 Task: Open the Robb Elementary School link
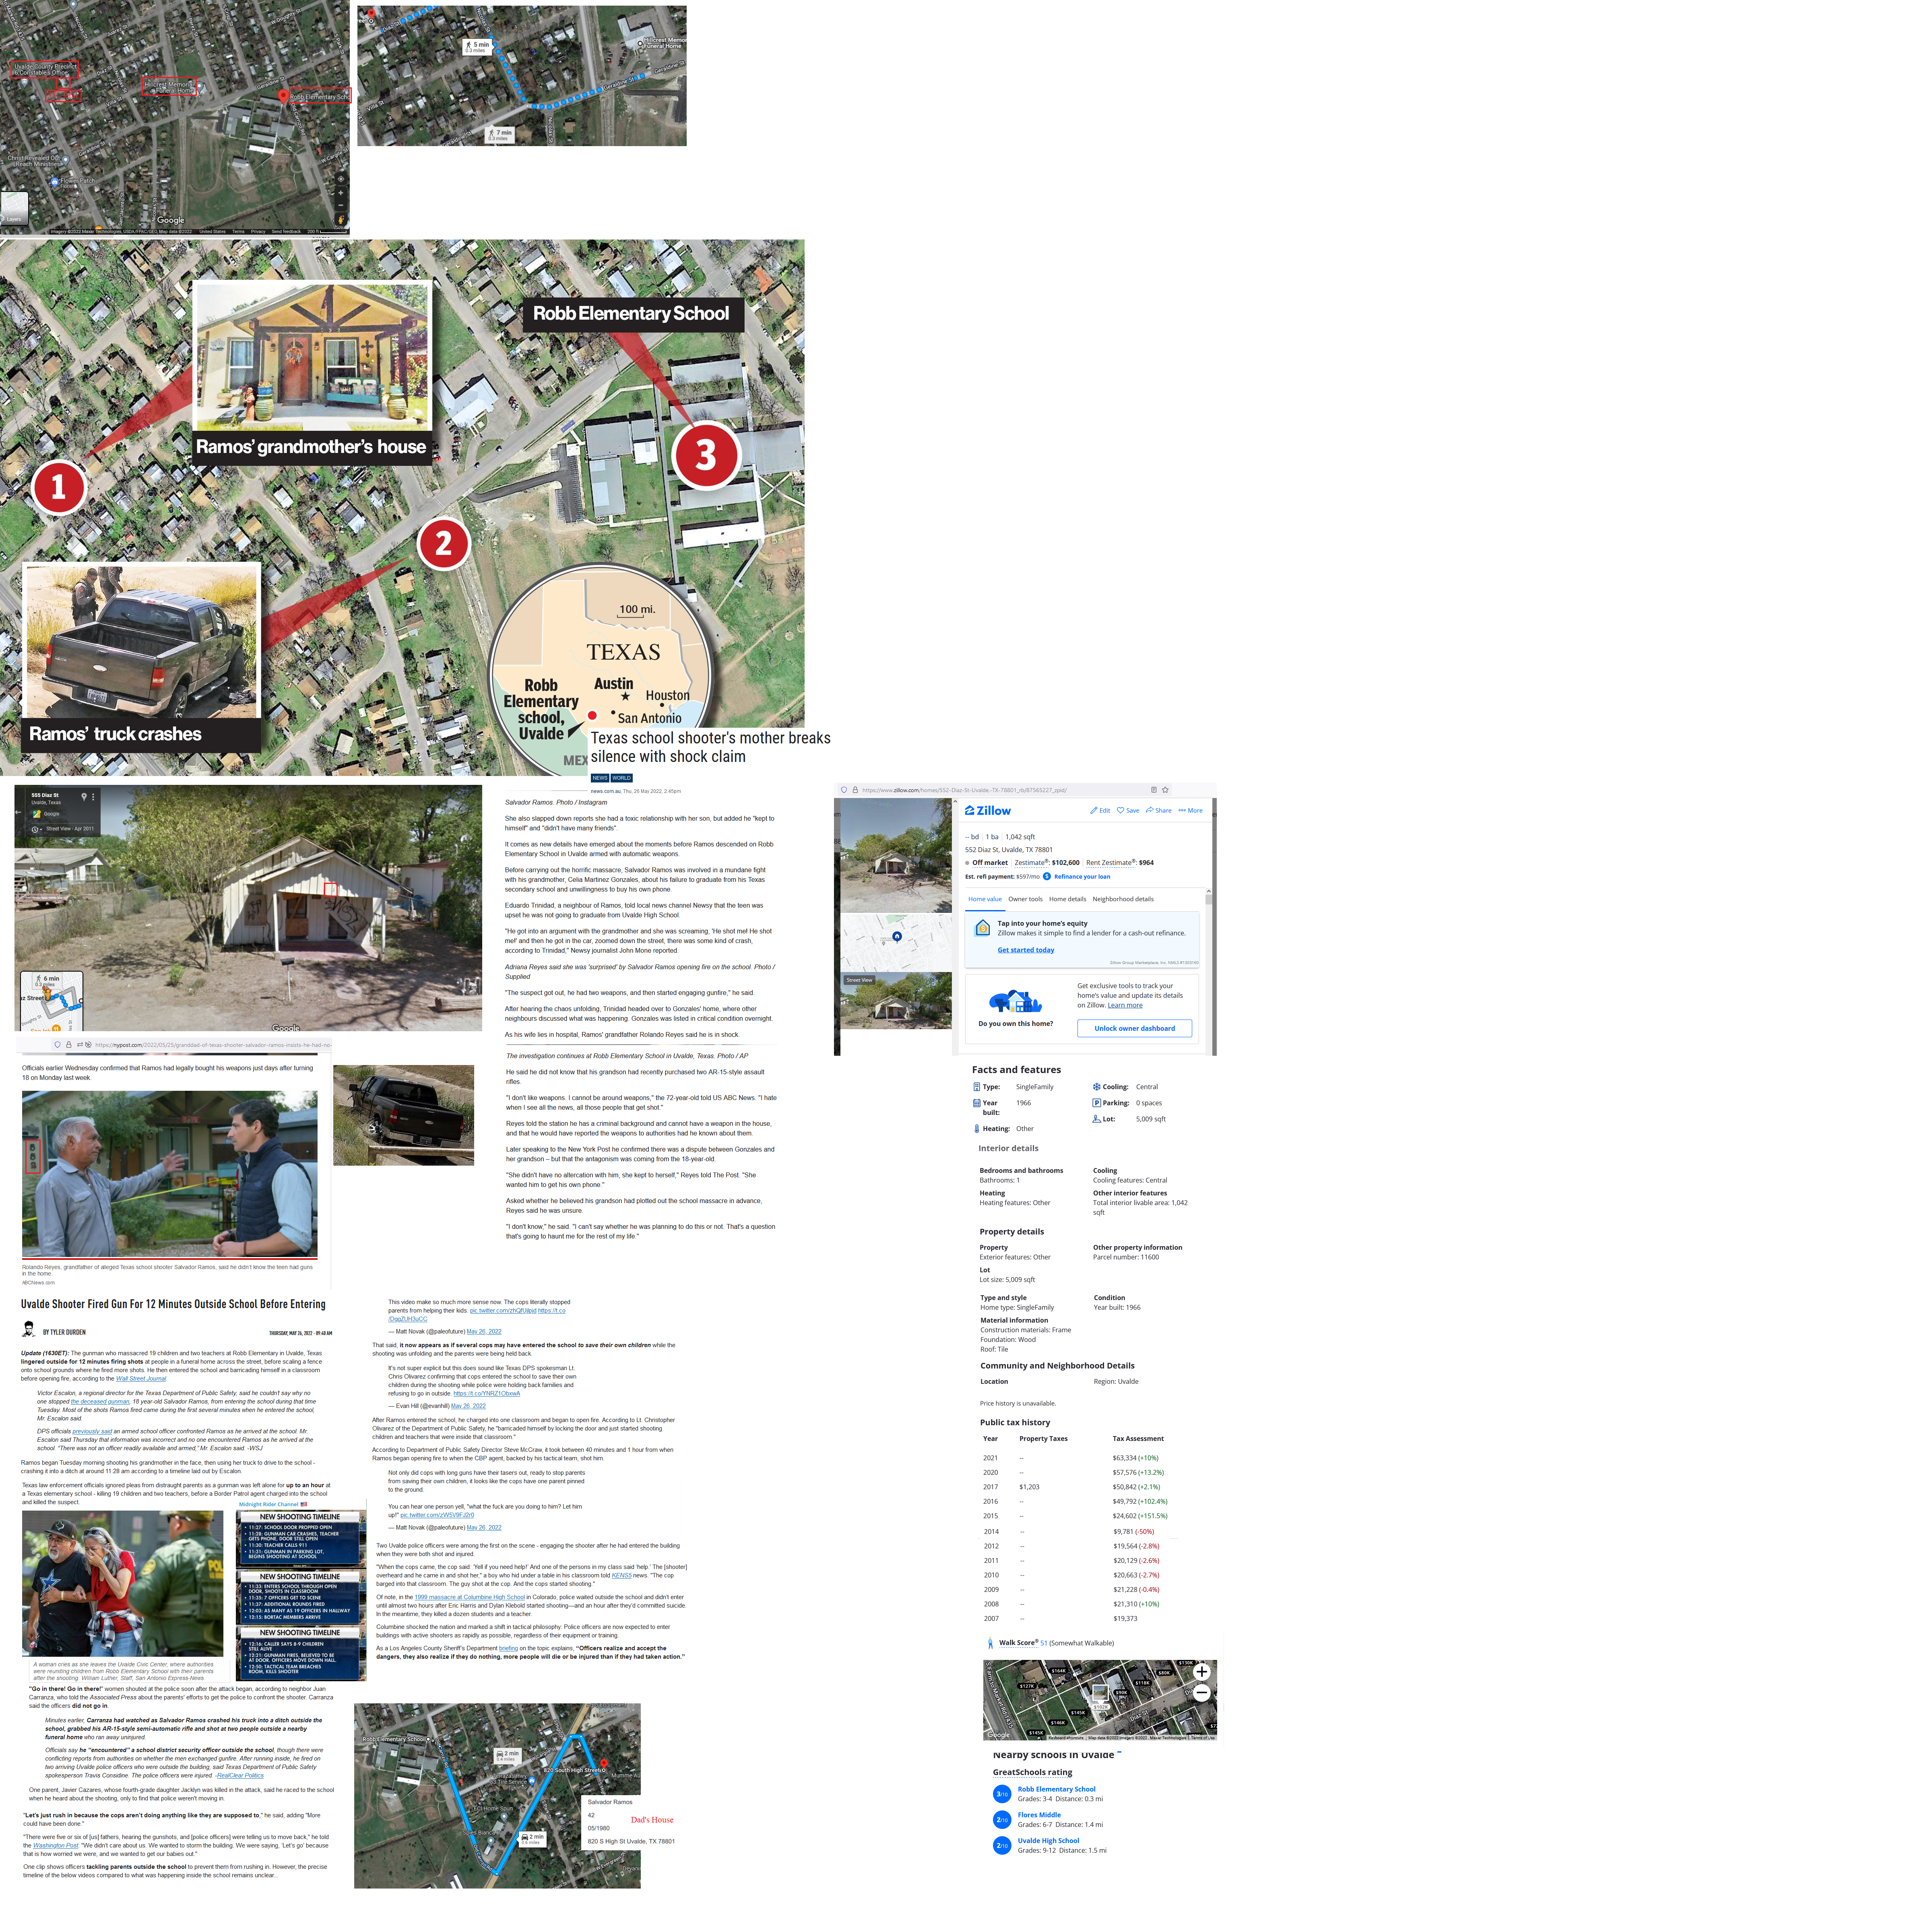tap(1056, 1789)
